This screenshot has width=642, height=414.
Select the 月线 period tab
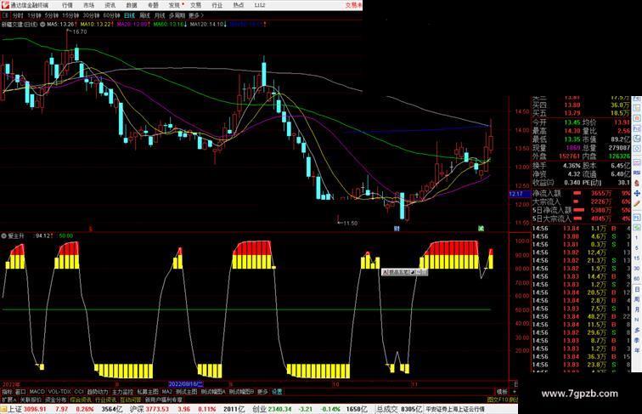(160, 15)
